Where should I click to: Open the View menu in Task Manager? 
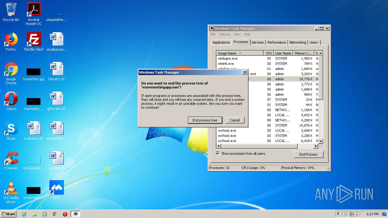tap(237, 34)
